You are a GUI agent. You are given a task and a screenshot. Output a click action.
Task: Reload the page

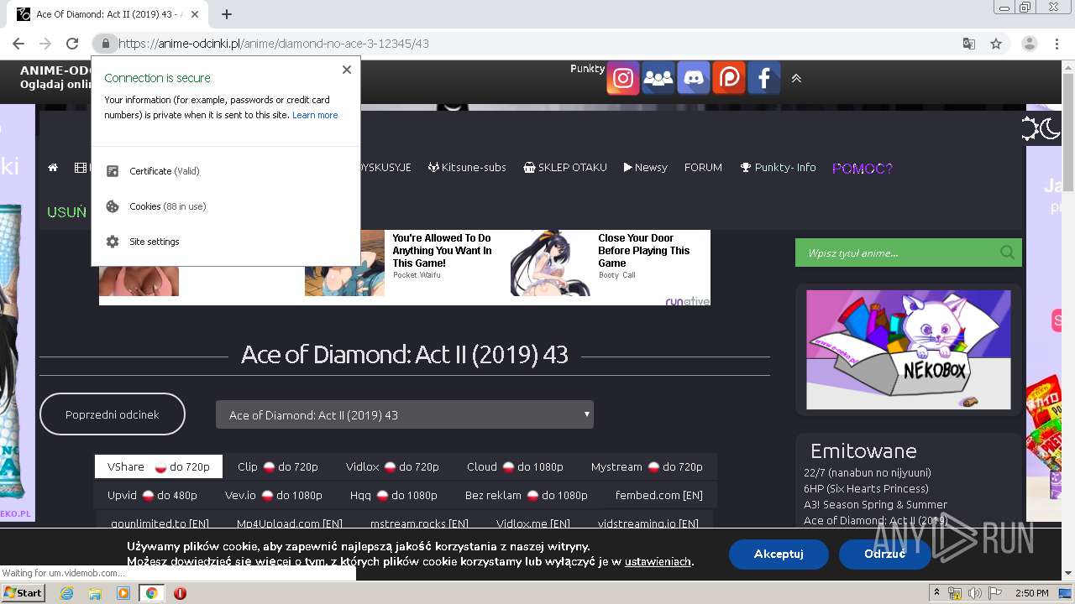[x=72, y=44]
